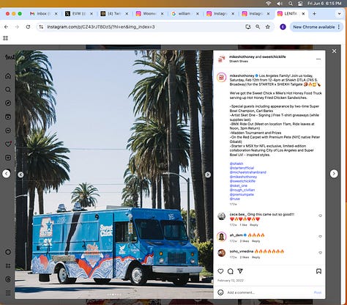Go back in Chrome

(x=6, y=27)
